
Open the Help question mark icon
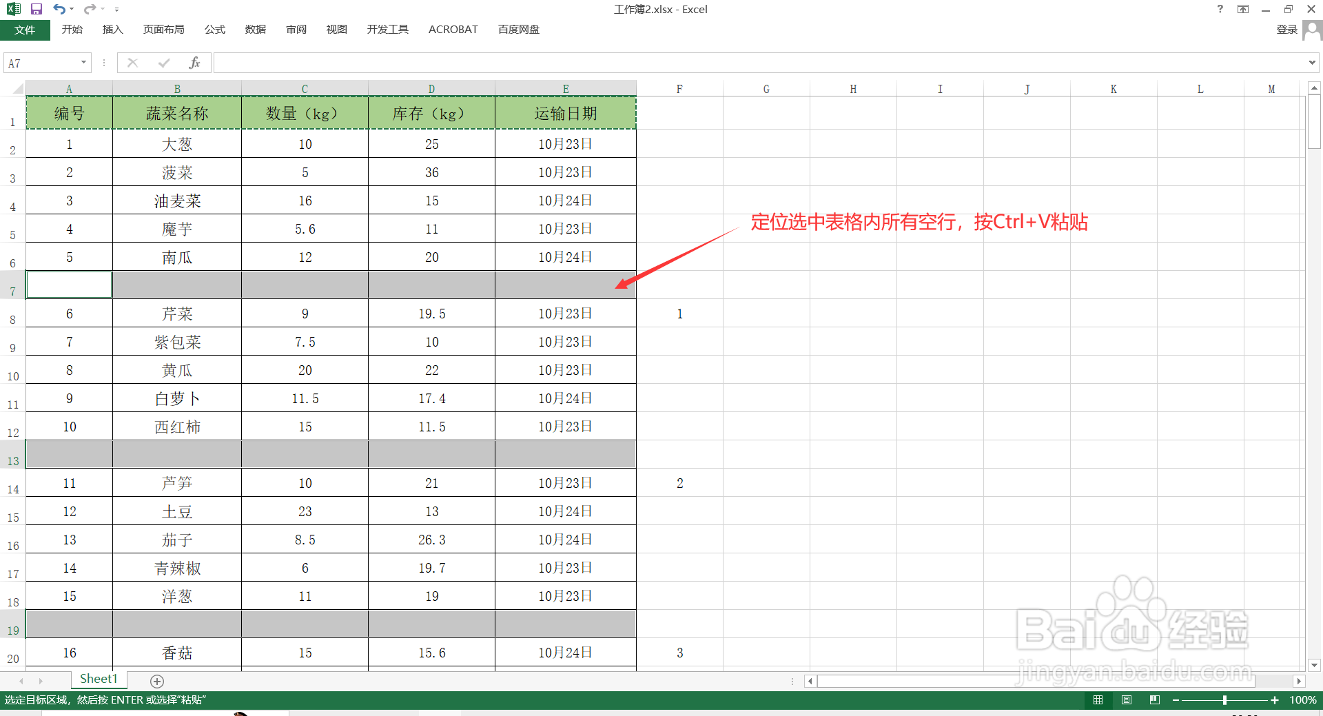[x=1220, y=9]
